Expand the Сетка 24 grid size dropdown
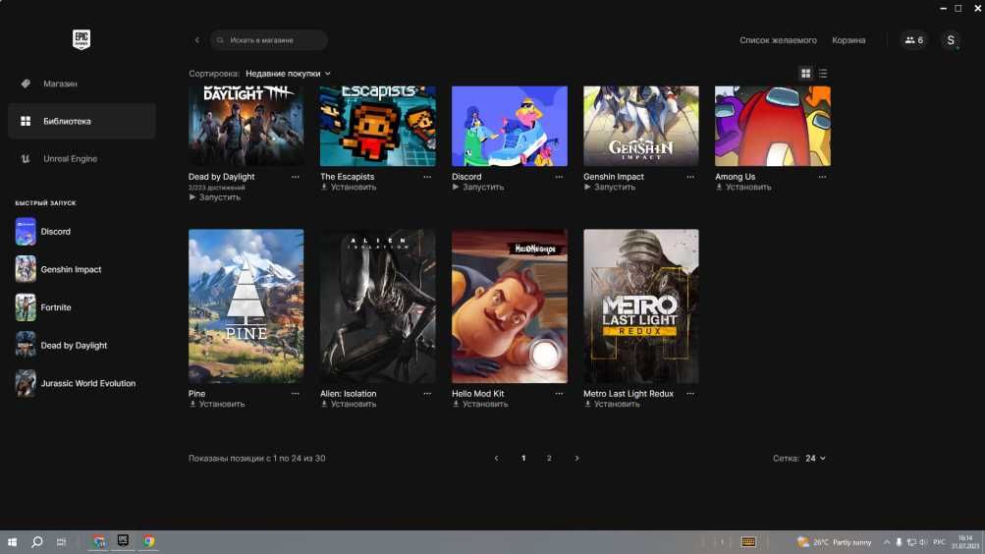Image resolution: width=985 pixels, height=554 pixels. pyautogui.click(x=815, y=459)
